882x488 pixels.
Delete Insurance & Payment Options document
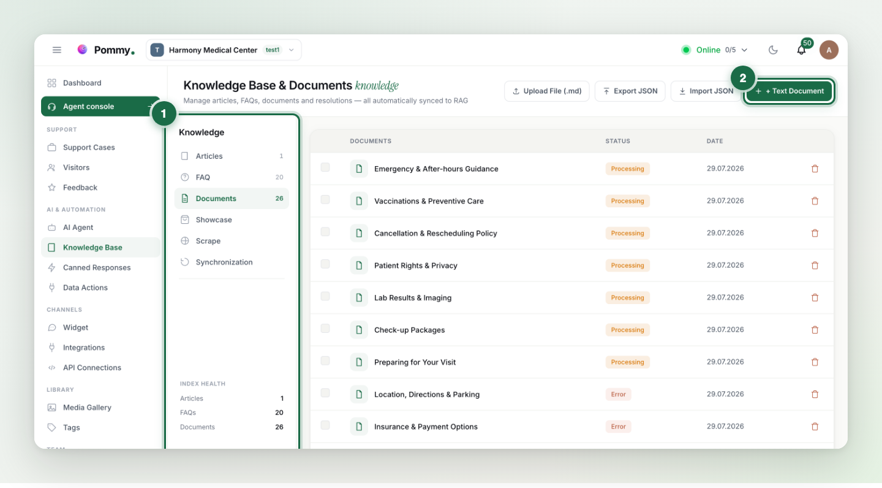[x=815, y=427]
